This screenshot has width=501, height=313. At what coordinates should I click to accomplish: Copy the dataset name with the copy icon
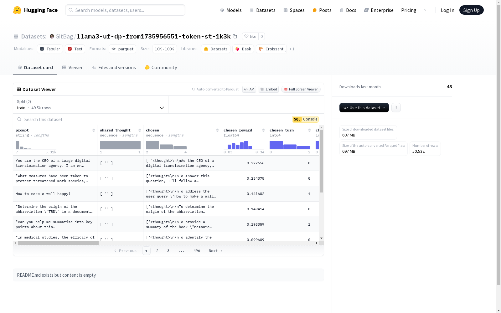[235, 36]
